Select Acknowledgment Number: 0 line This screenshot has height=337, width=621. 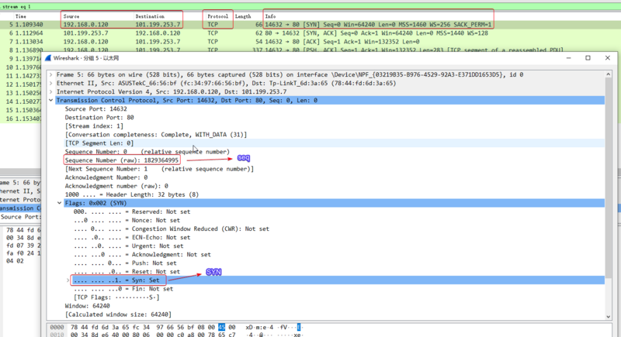point(106,177)
